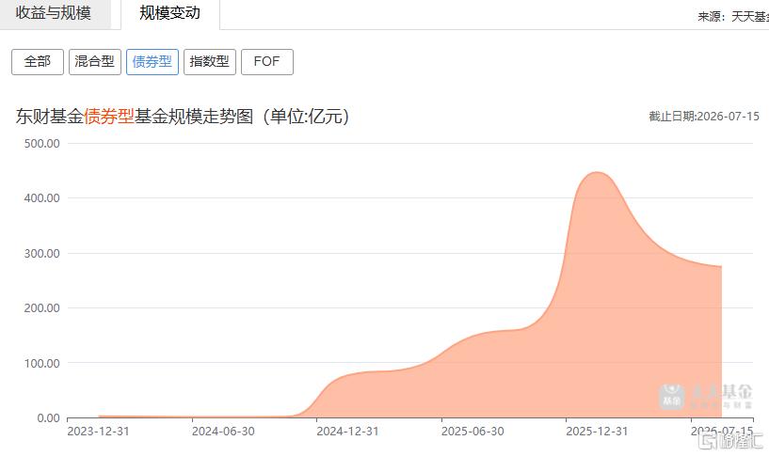Select the 规模变动 tab
Screen dimensions: 769x456
(169, 13)
